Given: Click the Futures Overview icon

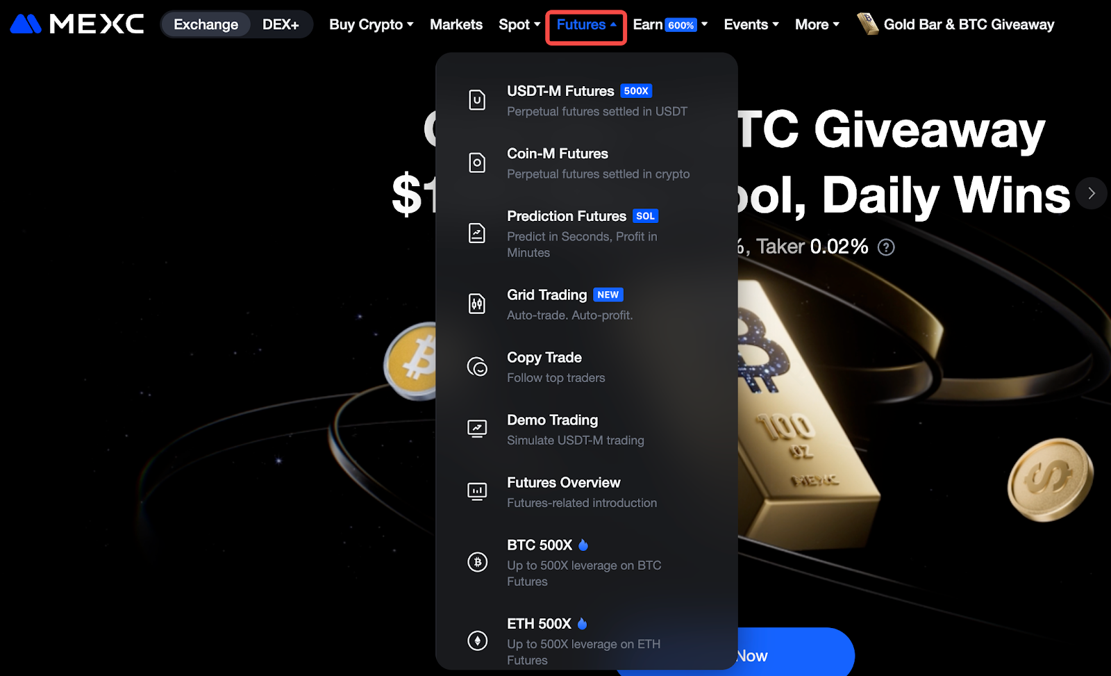Looking at the screenshot, I should 477,492.
